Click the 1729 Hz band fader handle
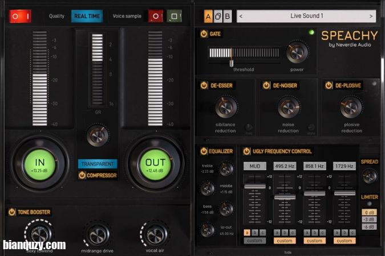This screenshot has height=256, width=385. (345, 193)
